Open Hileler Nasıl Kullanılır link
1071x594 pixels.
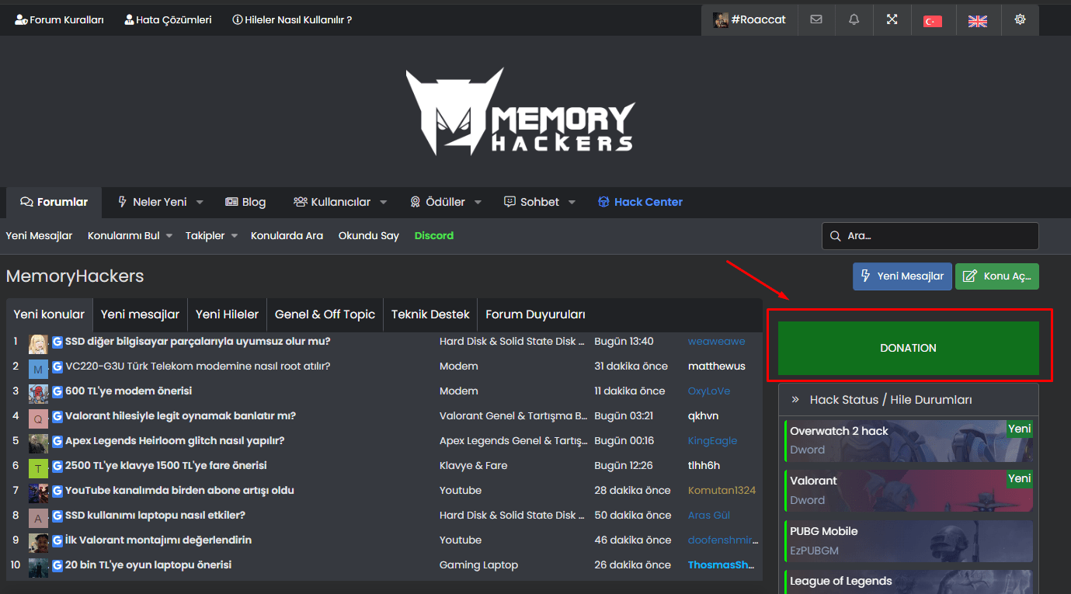tap(292, 19)
